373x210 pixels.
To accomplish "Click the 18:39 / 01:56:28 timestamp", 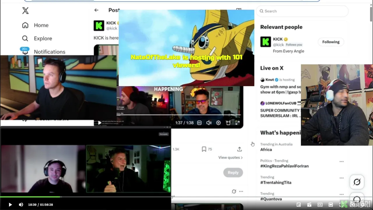I will (41, 204).
